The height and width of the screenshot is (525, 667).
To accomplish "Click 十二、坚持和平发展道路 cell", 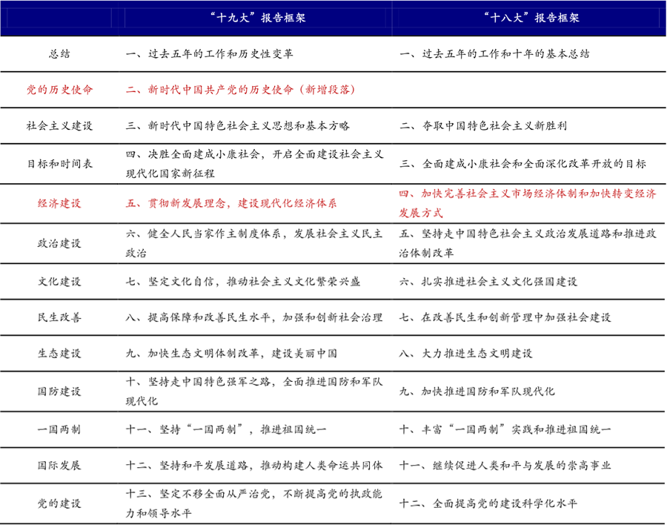I will click(254, 466).
